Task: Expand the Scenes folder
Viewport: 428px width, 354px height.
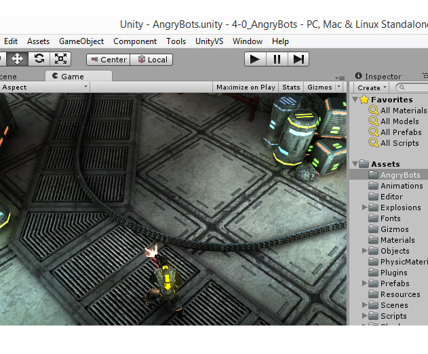Action: click(364, 304)
